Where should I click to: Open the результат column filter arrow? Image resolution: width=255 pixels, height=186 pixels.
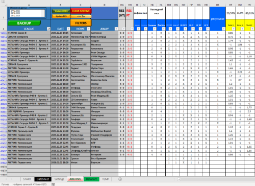[x=223, y=29]
